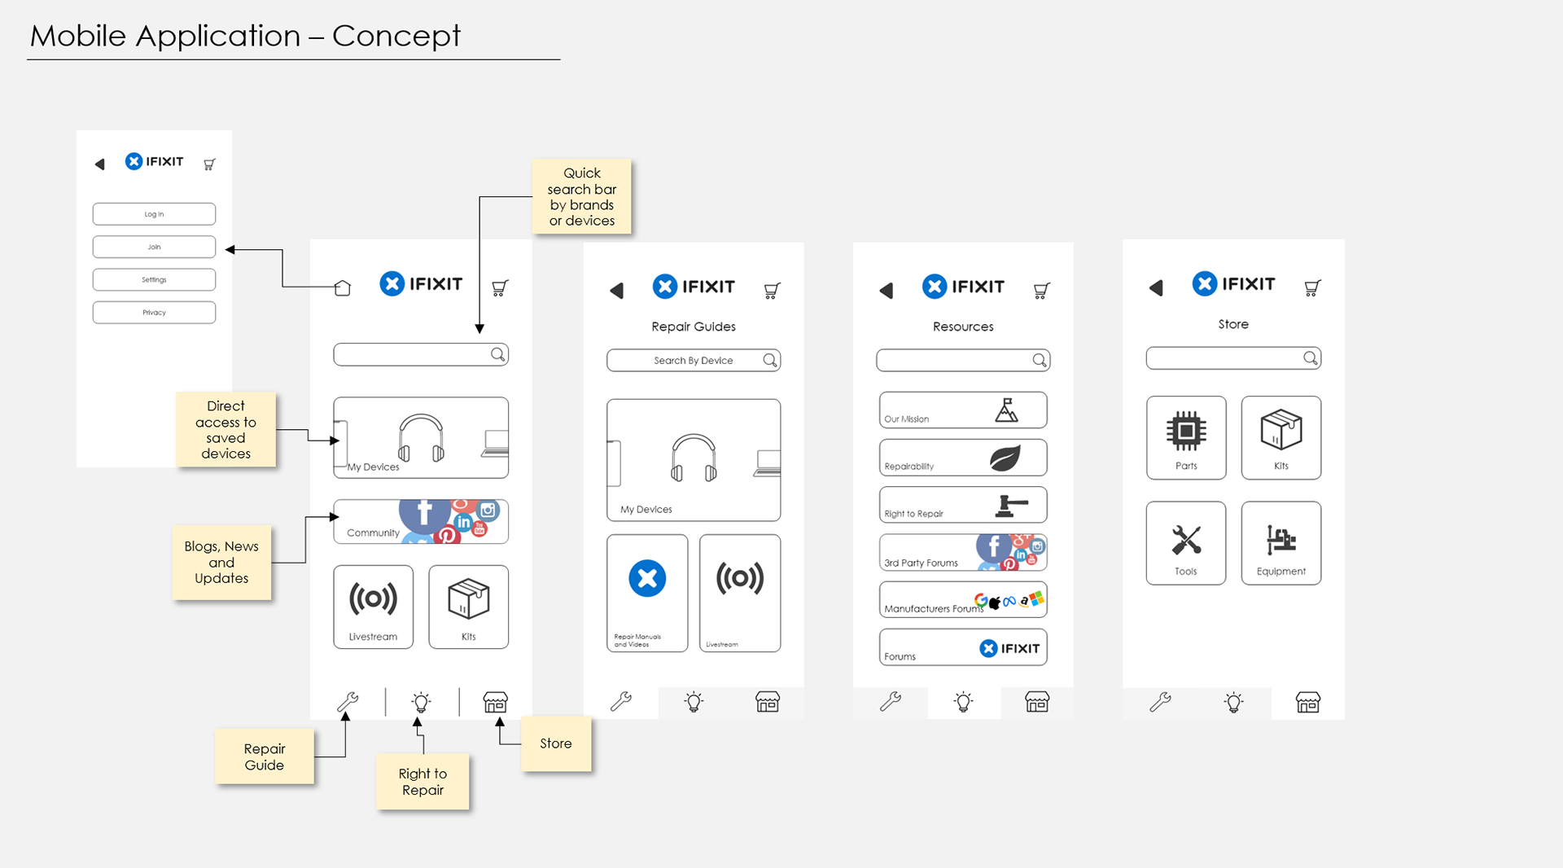Screen dimensions: 1563x868
Task: Select lightbulb tab on Store screen
Action: pyautogui.click(x=1234, y=702)
